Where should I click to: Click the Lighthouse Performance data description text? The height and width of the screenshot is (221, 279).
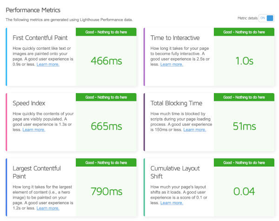click(69, 20)
